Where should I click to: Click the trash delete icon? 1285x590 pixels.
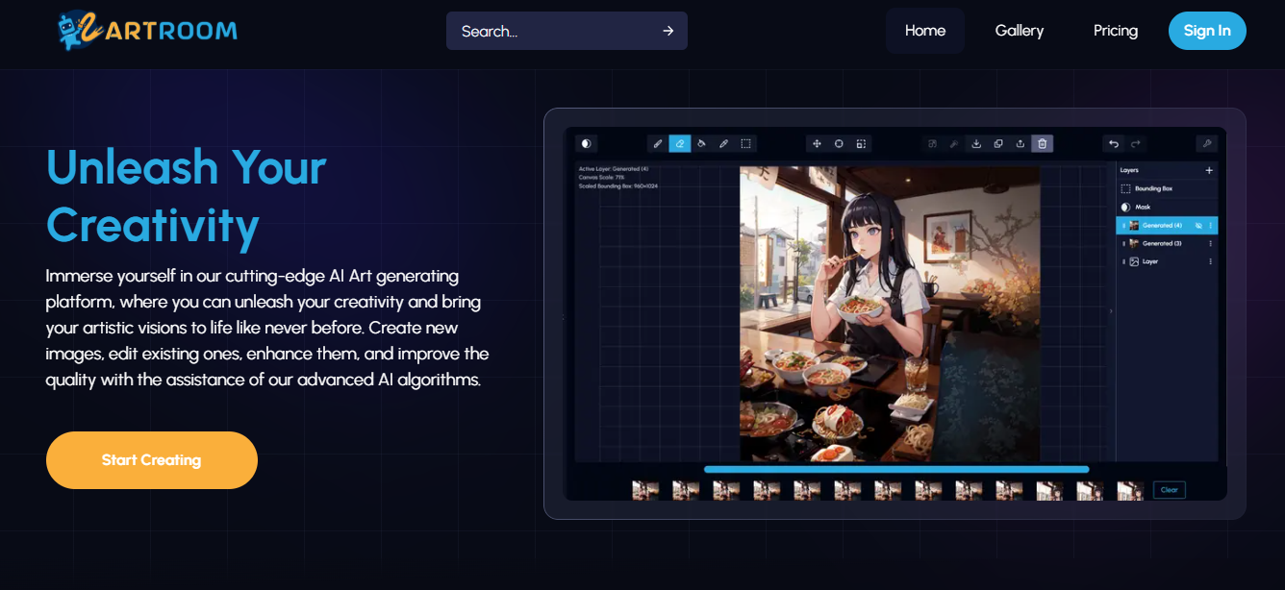click(1043, 143)
